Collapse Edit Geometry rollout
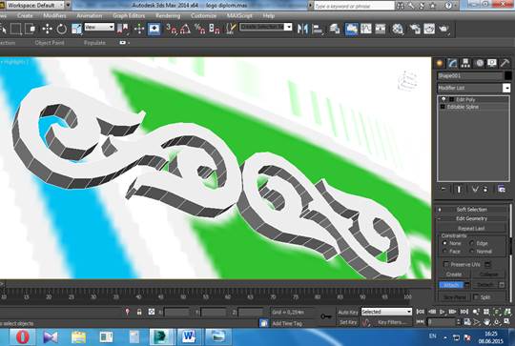Image resolution: width=515 pixels, height=346 pixels. tap(471, 218)
